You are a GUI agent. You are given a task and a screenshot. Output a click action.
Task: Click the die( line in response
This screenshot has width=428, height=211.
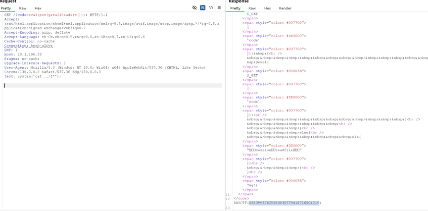coord(304,137)
